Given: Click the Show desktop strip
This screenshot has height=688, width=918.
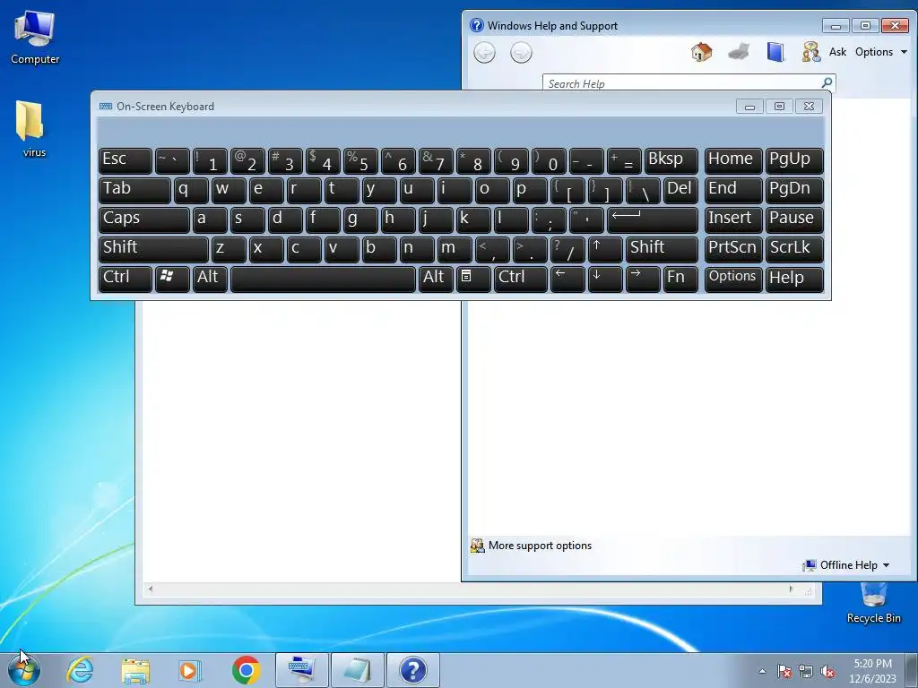Looking at the screenshot, I should tap(913, 670).
